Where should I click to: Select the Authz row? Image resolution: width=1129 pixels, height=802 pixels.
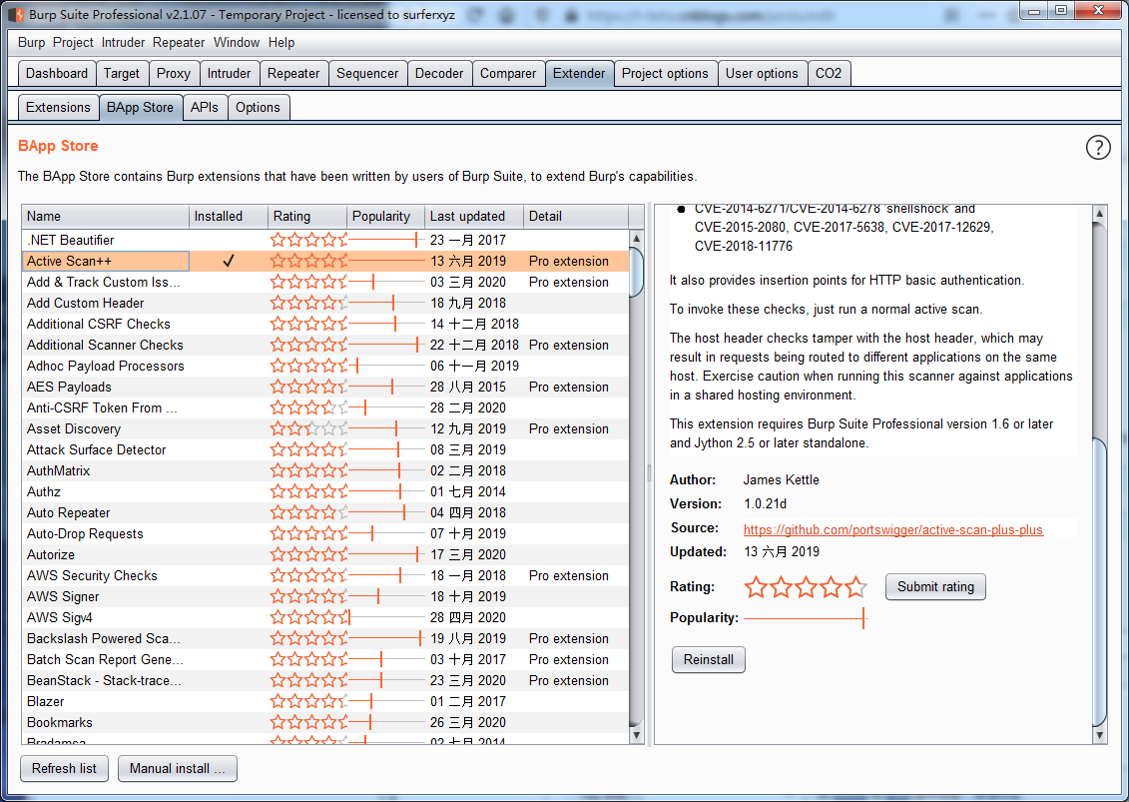click(x=325, y=491)
